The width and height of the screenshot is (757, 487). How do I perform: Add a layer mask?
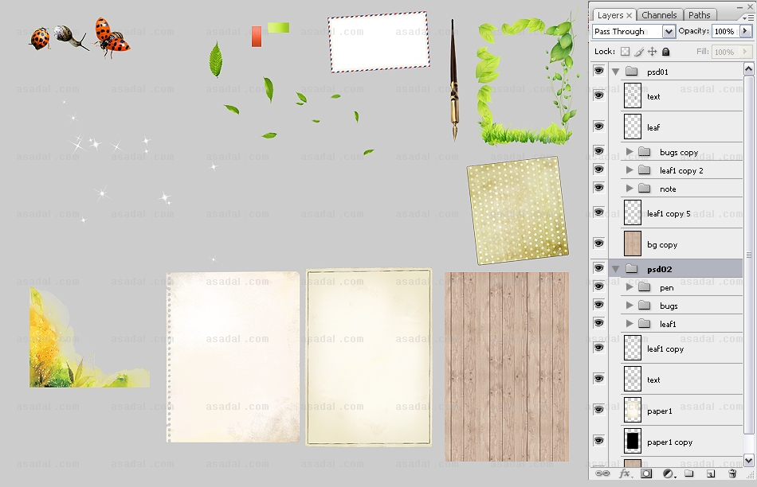click(x=646, y=473)
